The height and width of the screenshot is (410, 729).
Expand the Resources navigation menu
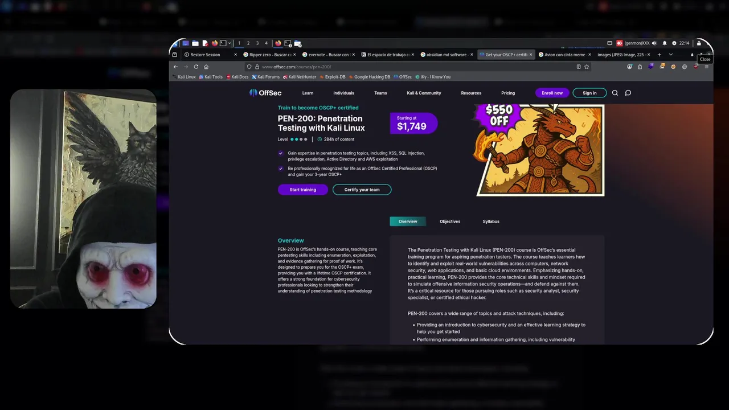click(471, 93)
